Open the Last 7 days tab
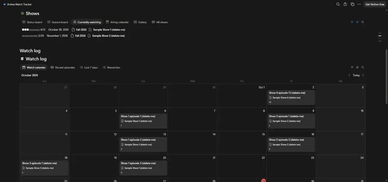The height and width of the screenshot is (182, 388). tap(88, 68)
